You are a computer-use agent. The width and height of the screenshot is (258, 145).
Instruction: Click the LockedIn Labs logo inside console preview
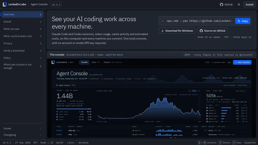tap(53, 62)
